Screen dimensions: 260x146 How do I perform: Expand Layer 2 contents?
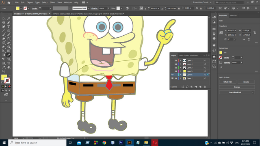(x=180, y=60)
